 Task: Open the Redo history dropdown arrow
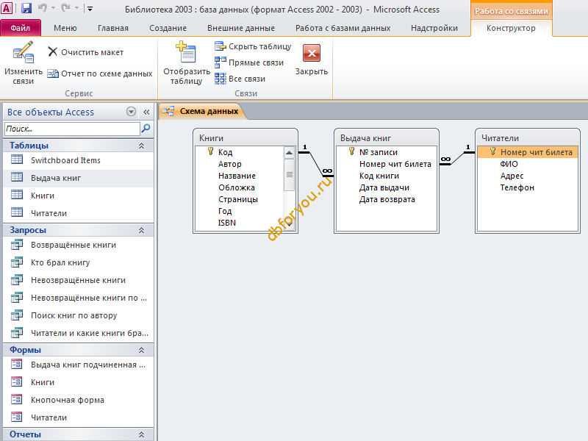pos(76,8)
